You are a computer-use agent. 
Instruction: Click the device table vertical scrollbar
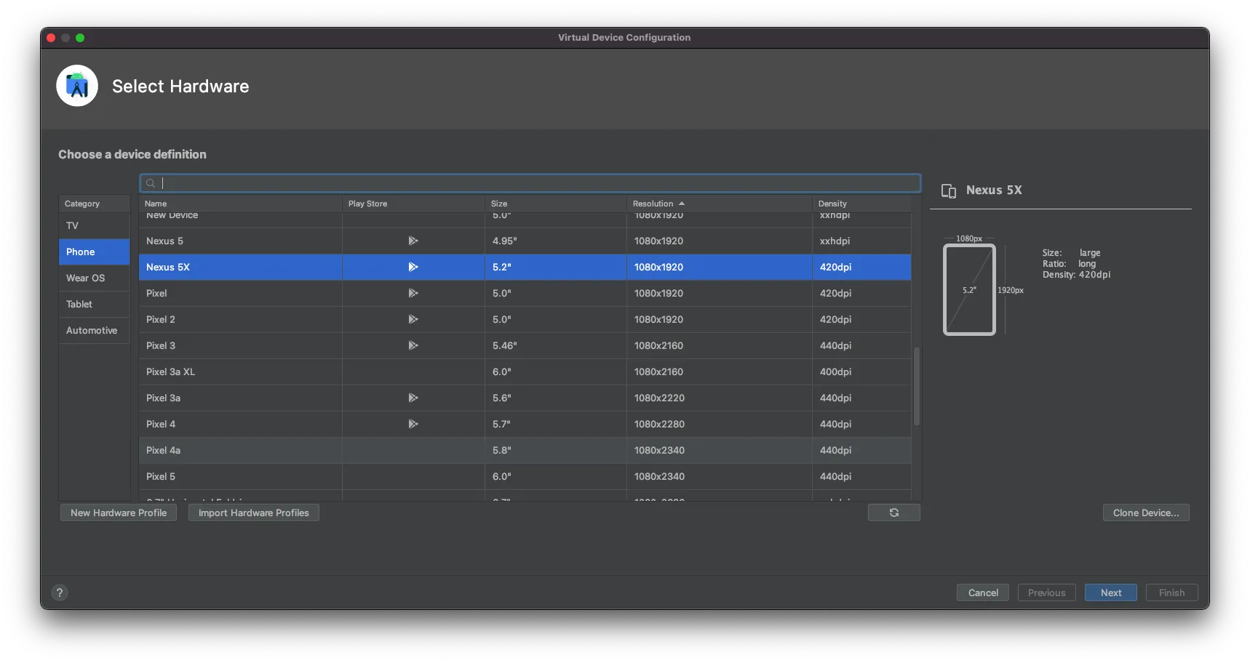(x=917, y=385)
